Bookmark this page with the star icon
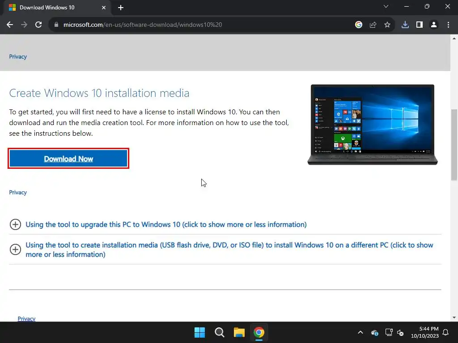 click(x=387, y=25)
